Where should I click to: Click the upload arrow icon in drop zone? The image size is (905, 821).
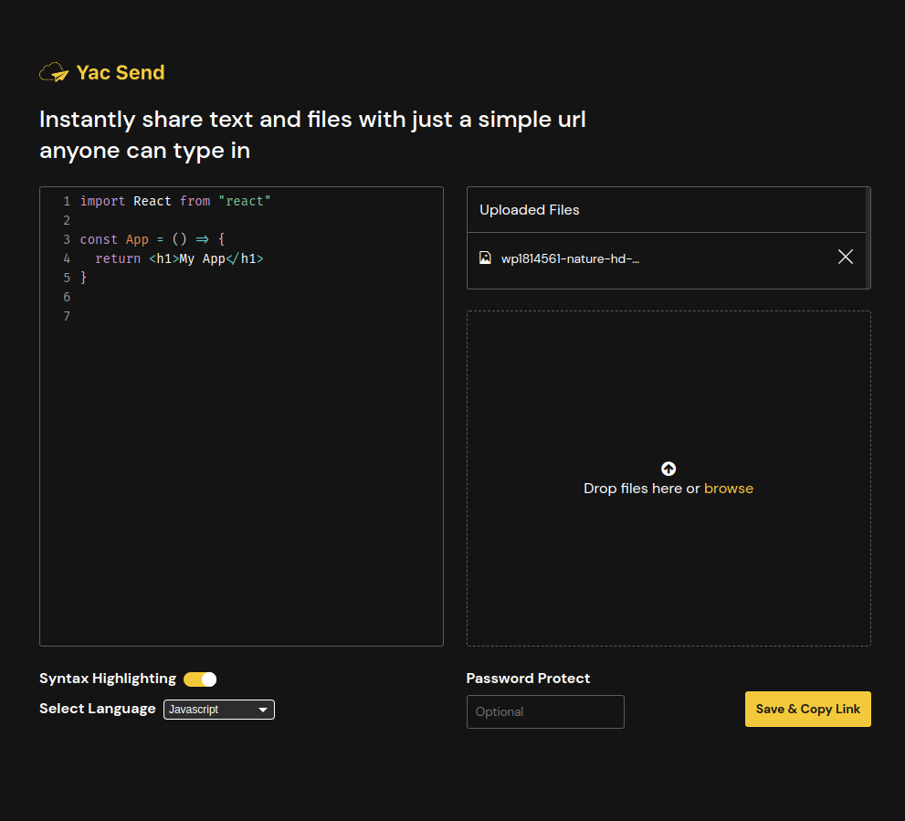[668, 468]
